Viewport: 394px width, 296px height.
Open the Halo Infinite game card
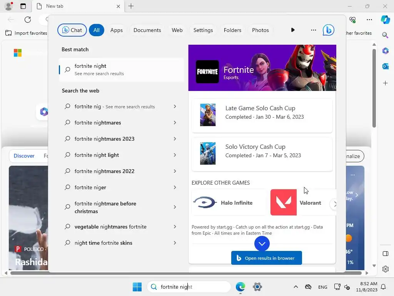tap(229, 203)
